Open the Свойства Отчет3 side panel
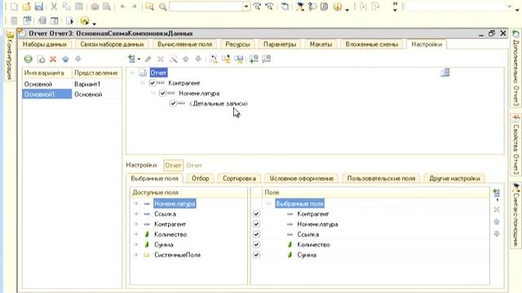This screenshot has width=522, height=293. (x=516, y=145)
